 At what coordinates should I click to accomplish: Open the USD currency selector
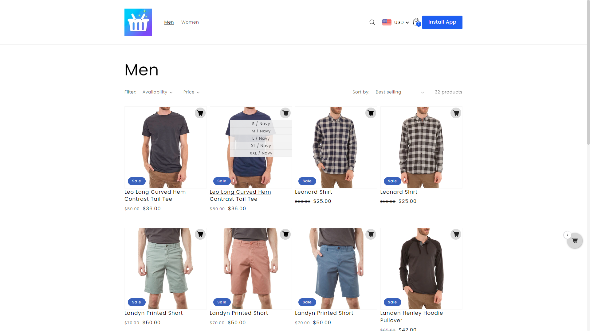pyautogui.click(x=395, y=22)
